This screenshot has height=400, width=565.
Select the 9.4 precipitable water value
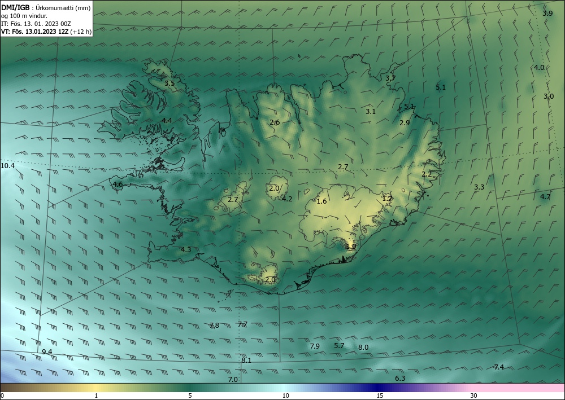pyautogui.click(x=47, y=352)
